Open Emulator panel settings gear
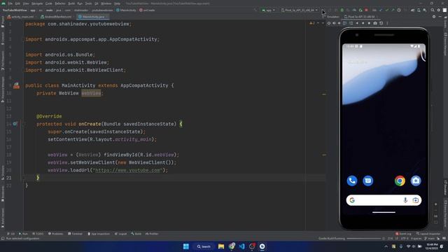This screenshot has width=448, height=252. 434,17
